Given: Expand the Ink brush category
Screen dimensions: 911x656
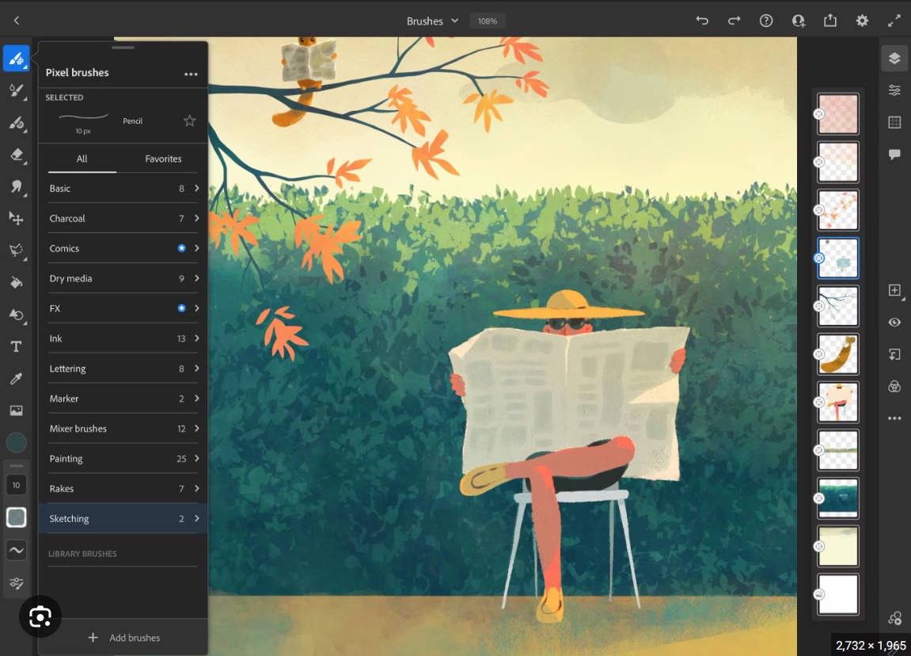Looking at the screenshot, I should tap(123, 338).
